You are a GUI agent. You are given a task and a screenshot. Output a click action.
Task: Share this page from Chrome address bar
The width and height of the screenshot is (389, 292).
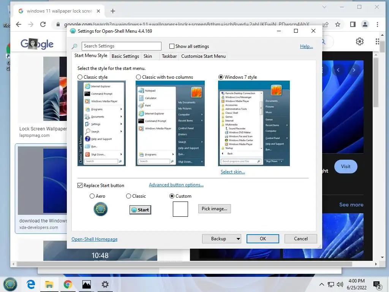click(326, 24)
